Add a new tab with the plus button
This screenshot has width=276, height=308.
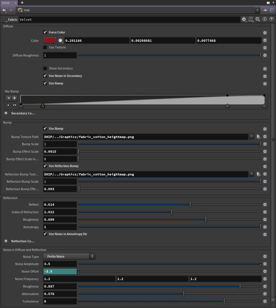coord(22,3)
